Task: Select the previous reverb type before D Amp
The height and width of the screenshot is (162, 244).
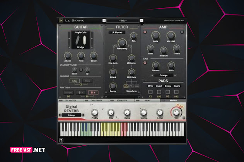Action: tap(60, 115)
